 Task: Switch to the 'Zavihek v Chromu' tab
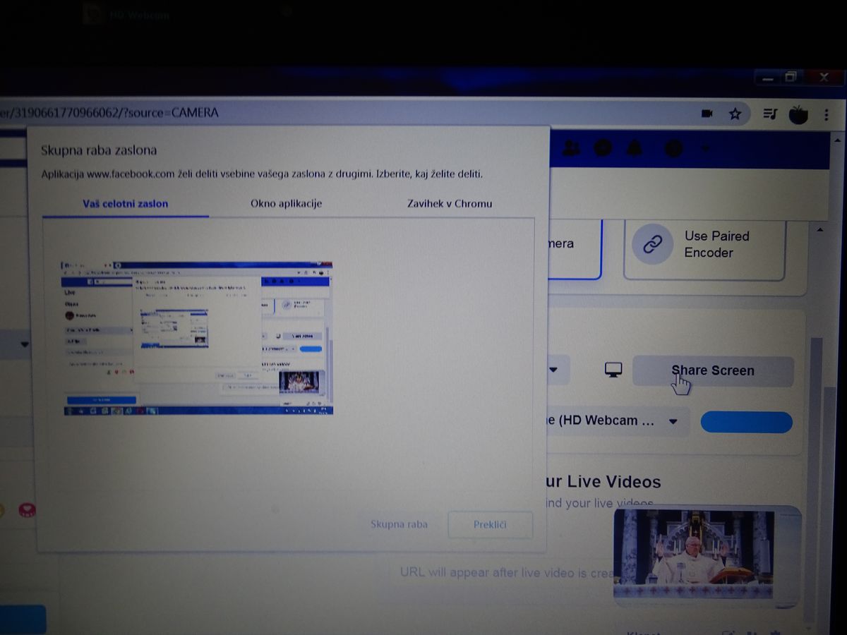pyautogui.click(x=450, y=204)
